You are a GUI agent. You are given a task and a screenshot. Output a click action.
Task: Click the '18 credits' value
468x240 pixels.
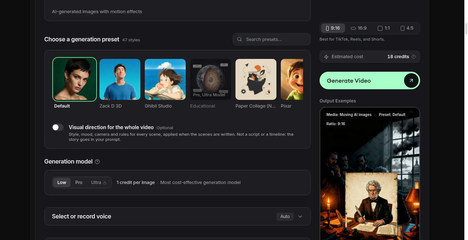pos(398,57)
